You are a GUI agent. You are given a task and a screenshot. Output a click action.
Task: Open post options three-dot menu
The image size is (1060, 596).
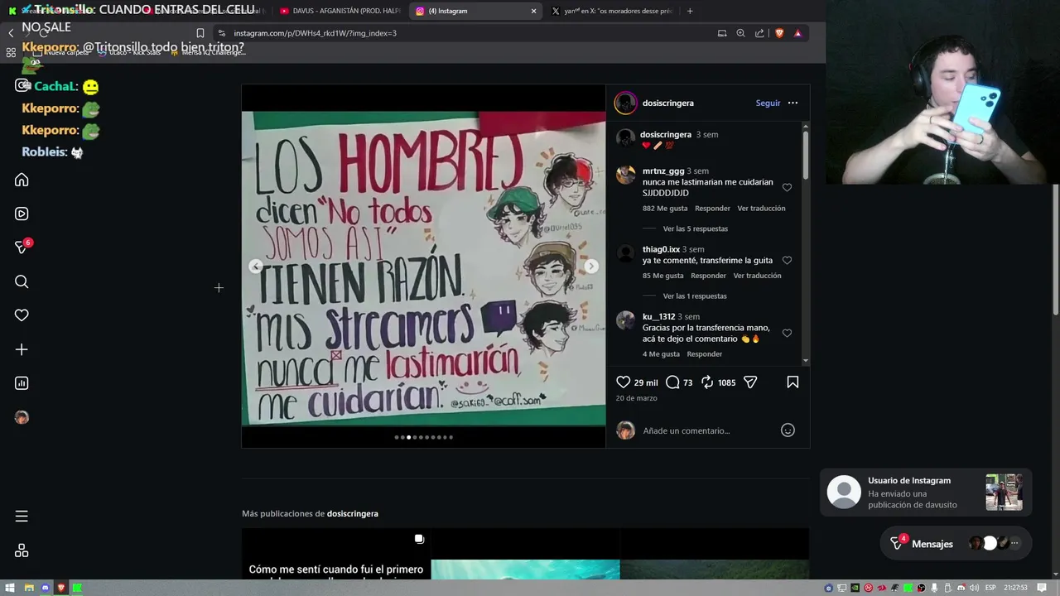click(793, 103)
